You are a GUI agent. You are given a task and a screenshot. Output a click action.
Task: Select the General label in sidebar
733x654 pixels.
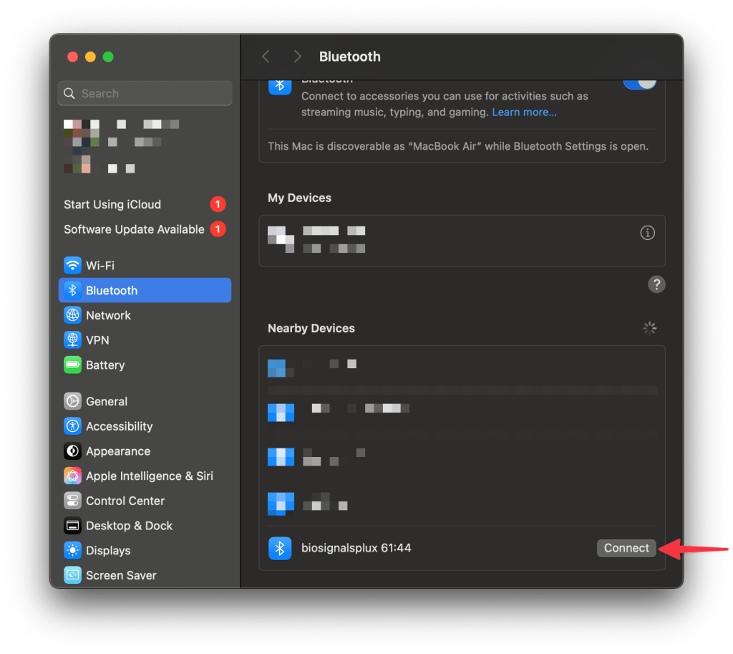point(107,401)
